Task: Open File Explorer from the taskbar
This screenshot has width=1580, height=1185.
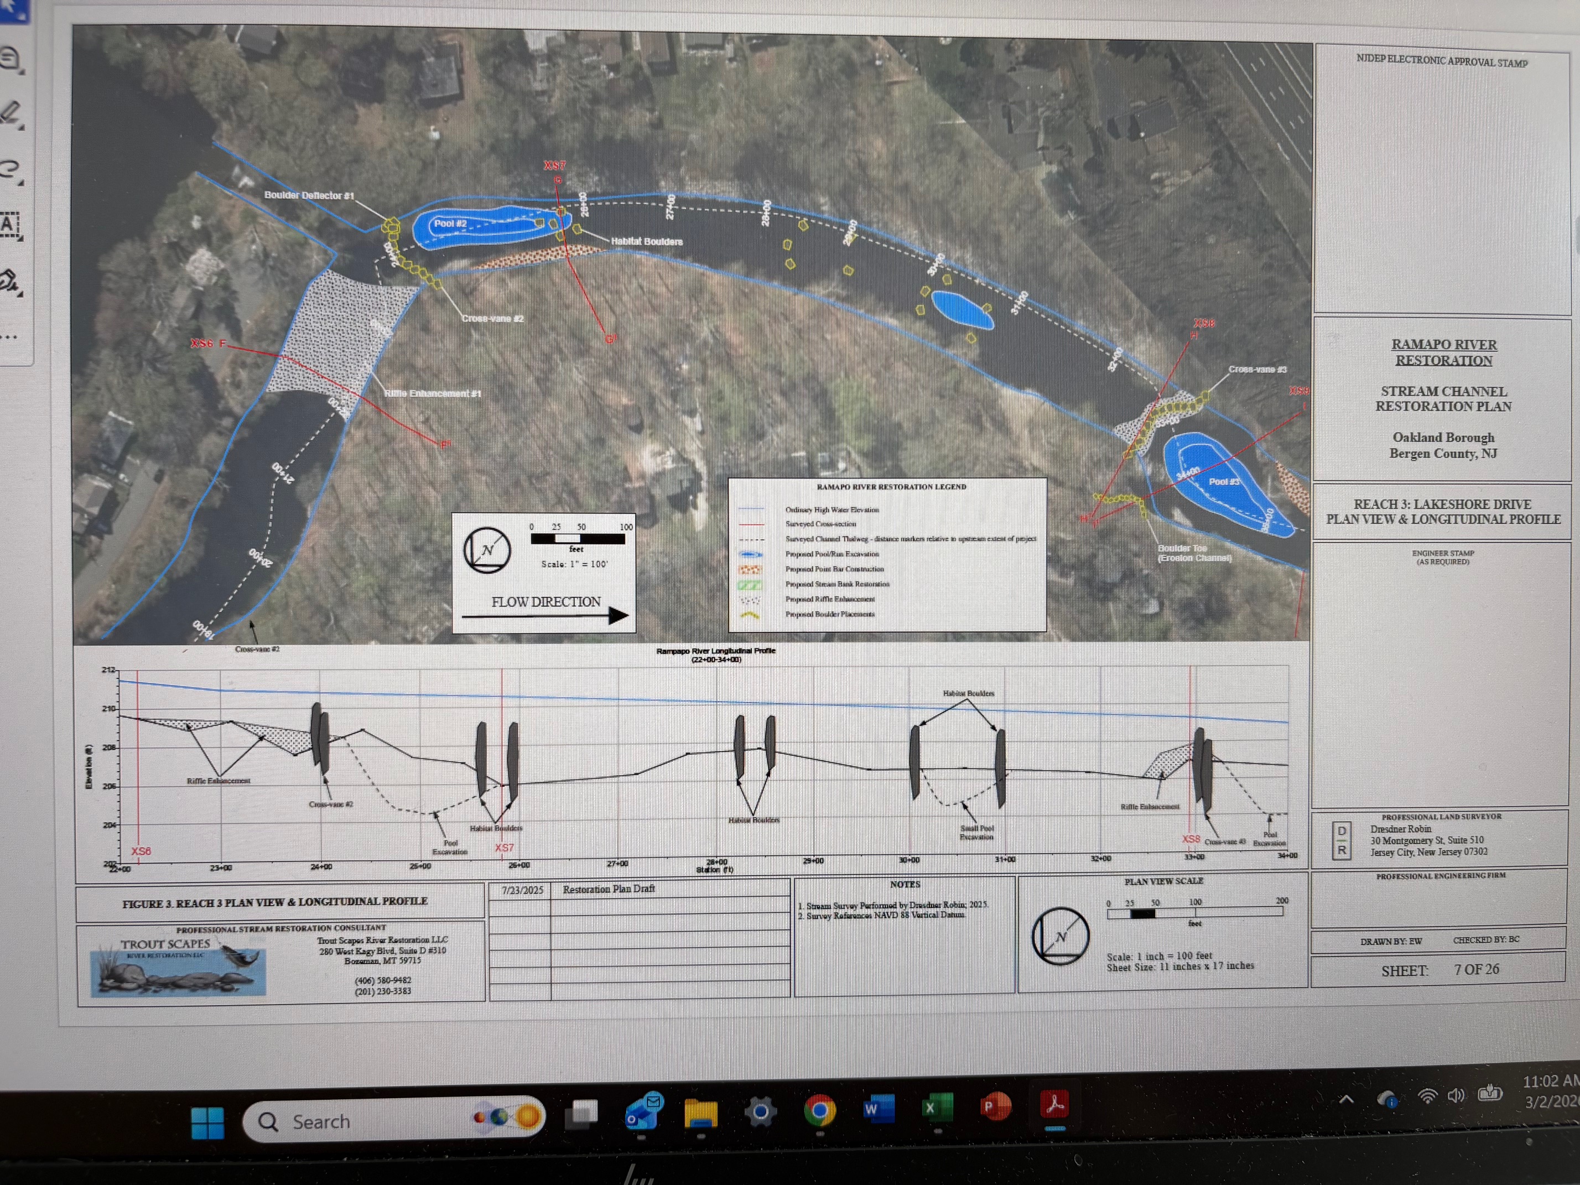Action: pos(701,1114)
